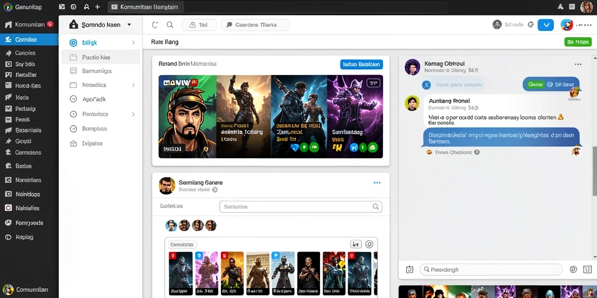Select the Comdad item in left sidebar

(29, 40)
